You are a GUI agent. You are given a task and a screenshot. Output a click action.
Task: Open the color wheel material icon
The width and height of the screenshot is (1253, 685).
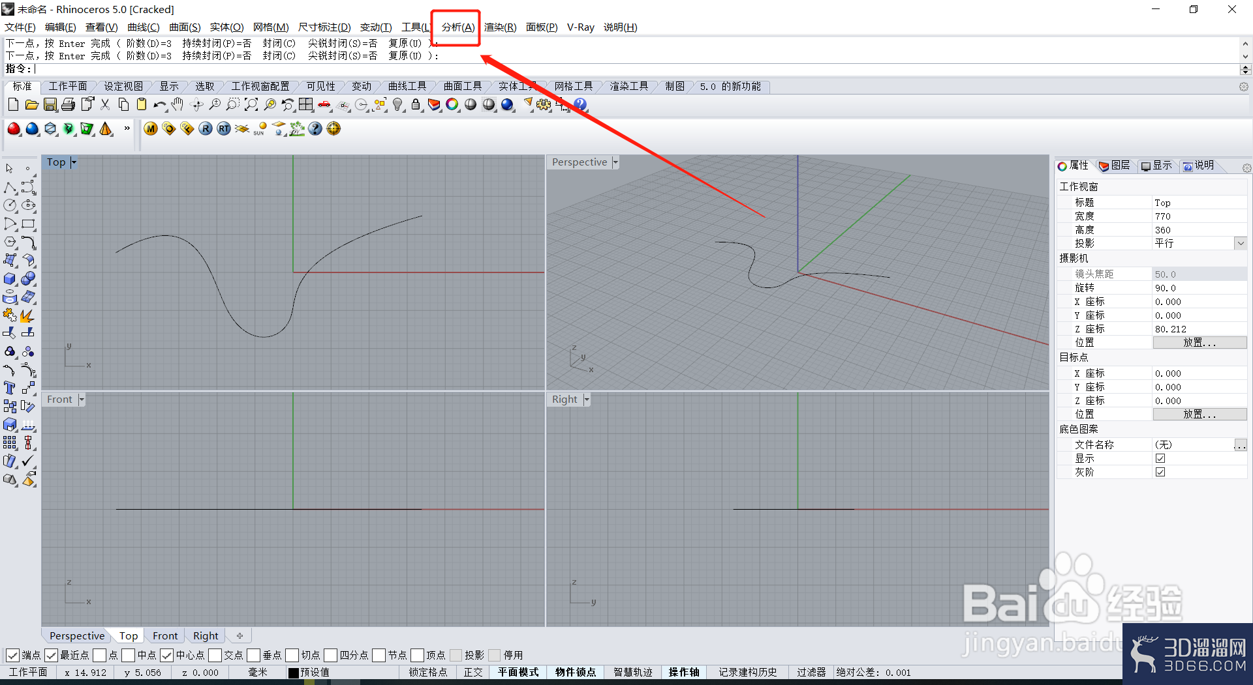452,104
